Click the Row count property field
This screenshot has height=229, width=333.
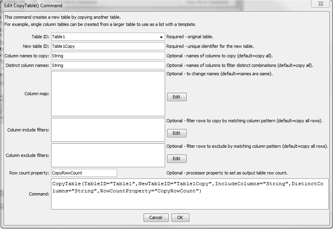[84, 173]
